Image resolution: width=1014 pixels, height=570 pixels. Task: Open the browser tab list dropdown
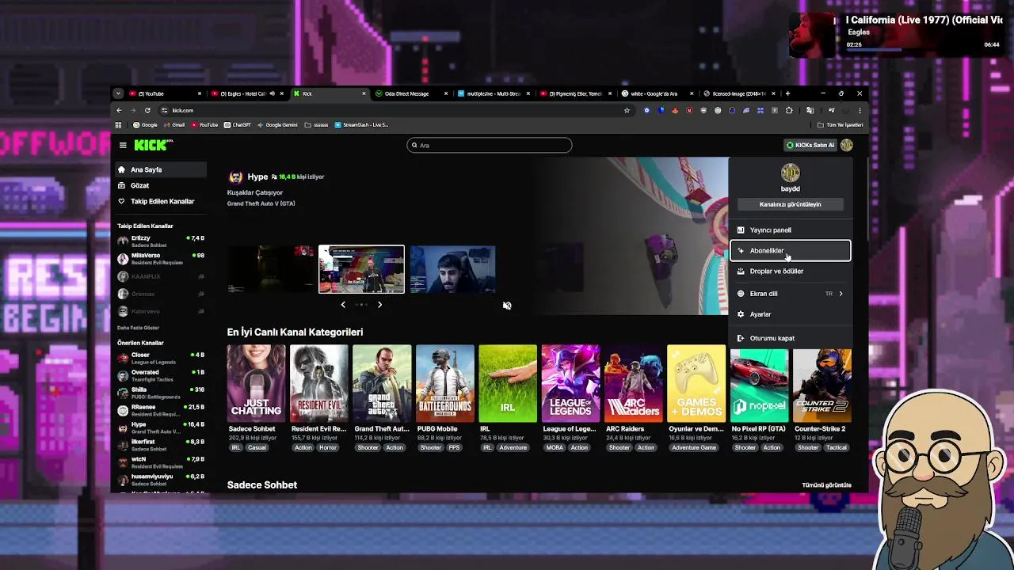[x=118, y=93]
